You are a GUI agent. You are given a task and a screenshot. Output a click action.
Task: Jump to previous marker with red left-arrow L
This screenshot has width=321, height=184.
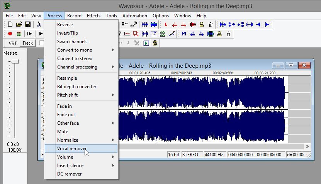tap(175, 25)
